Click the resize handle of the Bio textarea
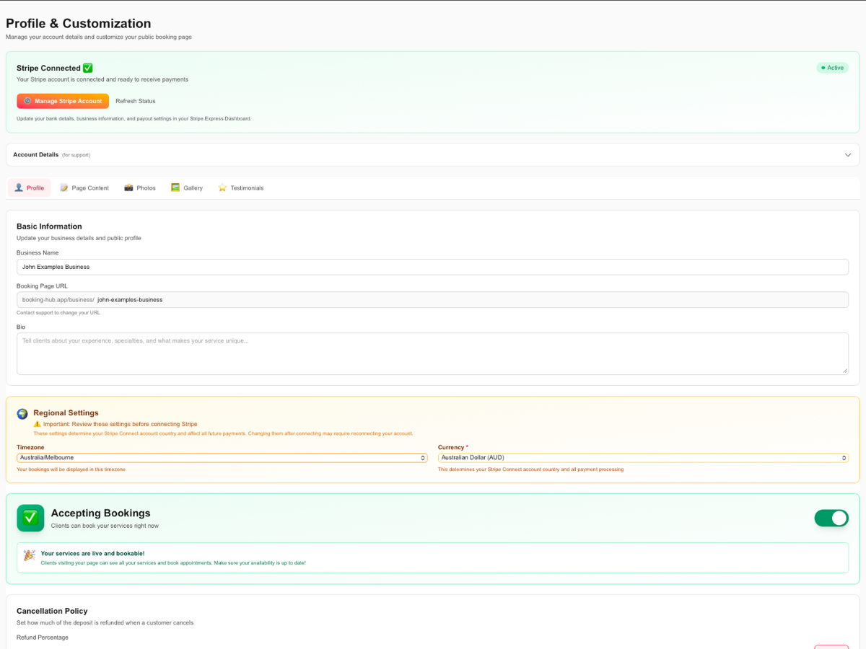The width and height of the screenshot is (866, 649). [x=846, y=371]
